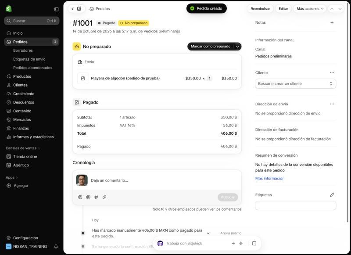Expand Apps section in sidebar

(x=12, y=177)
